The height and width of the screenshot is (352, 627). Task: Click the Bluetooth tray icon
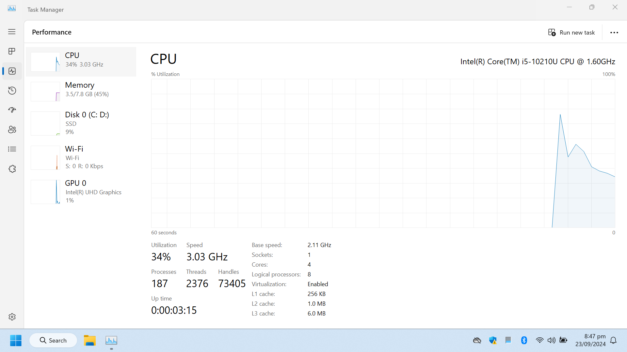point(524,340)
